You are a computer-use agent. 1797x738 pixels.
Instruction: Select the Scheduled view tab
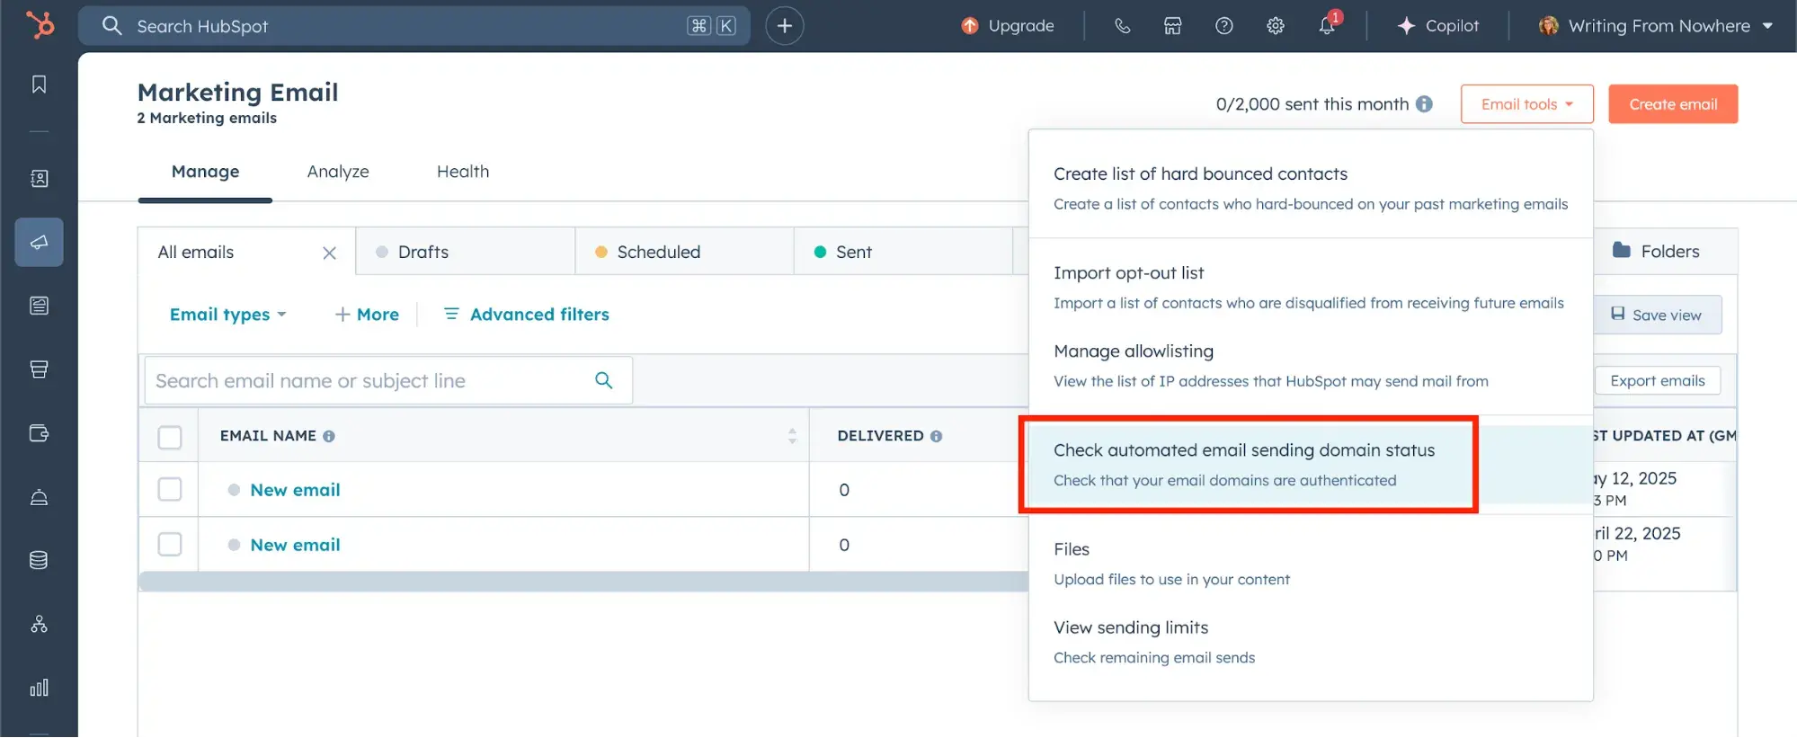click(x=684, y=252)
